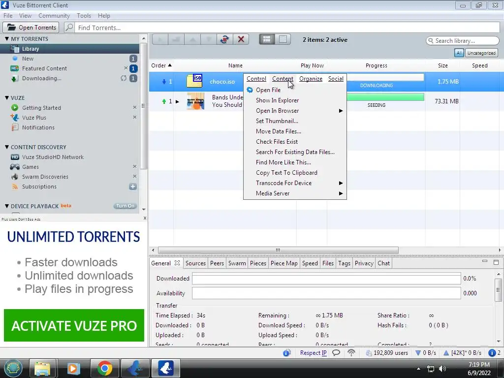Click the Notifications icon
Screen dimensions: 504x378
pos(15,127)
